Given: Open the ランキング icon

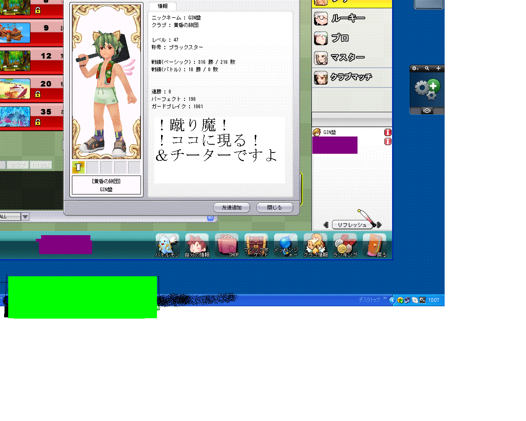Looking at the screenshot, I should click(345, 245).
